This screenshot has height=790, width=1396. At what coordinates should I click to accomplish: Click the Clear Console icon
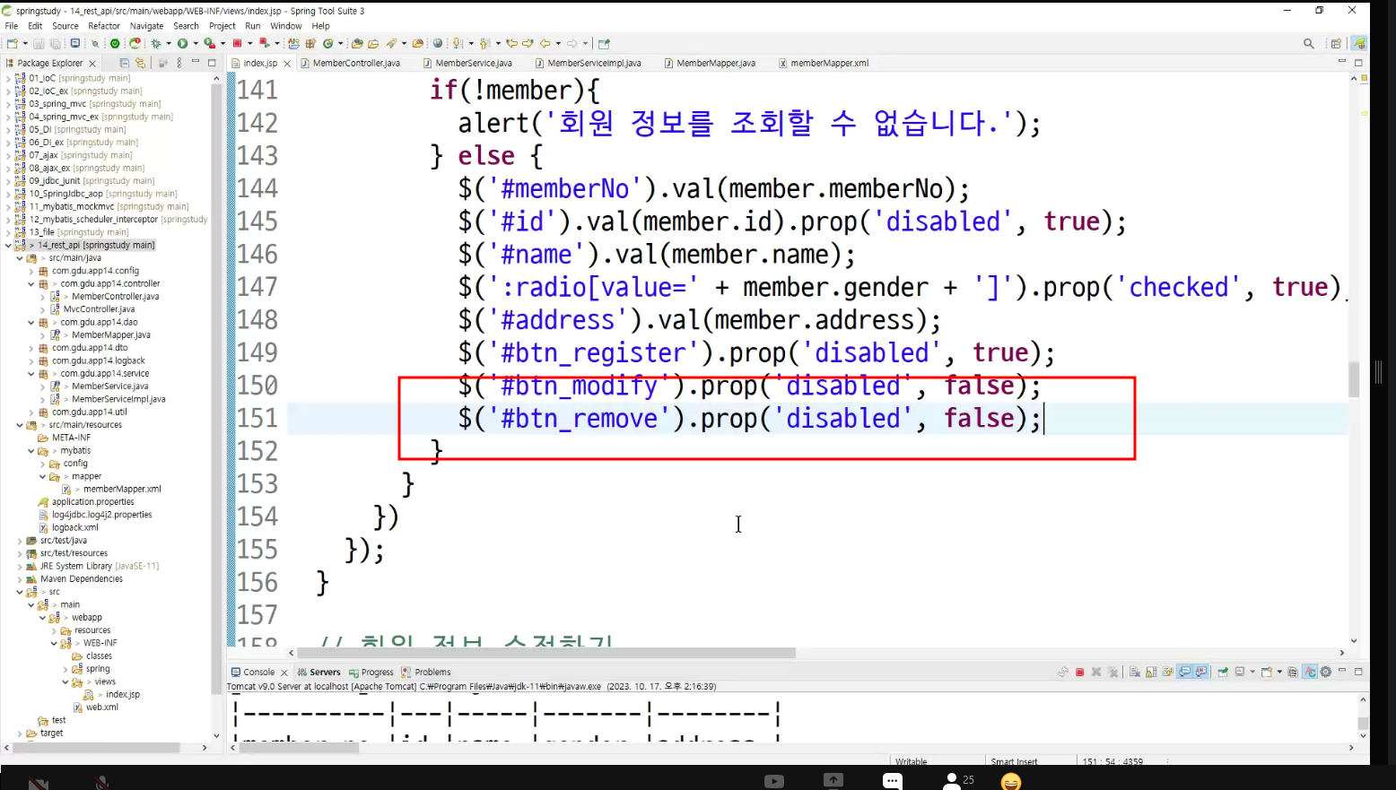(1135, 672)
